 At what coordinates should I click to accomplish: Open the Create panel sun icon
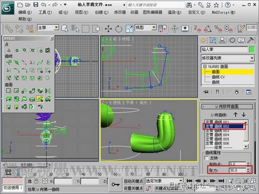click(204, 40)
